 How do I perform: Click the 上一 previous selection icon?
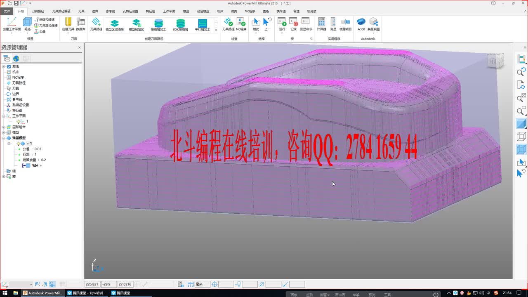tap(268, 22)
